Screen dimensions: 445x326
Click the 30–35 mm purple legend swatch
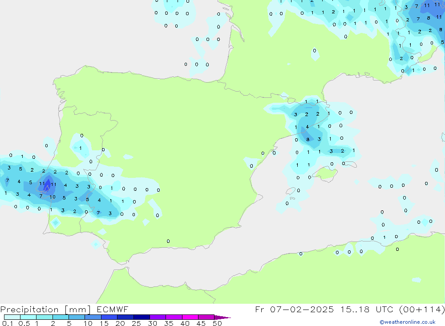(158, 317)
